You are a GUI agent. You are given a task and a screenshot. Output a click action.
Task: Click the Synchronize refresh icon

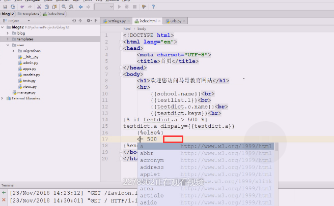click(x=13, y=7)
